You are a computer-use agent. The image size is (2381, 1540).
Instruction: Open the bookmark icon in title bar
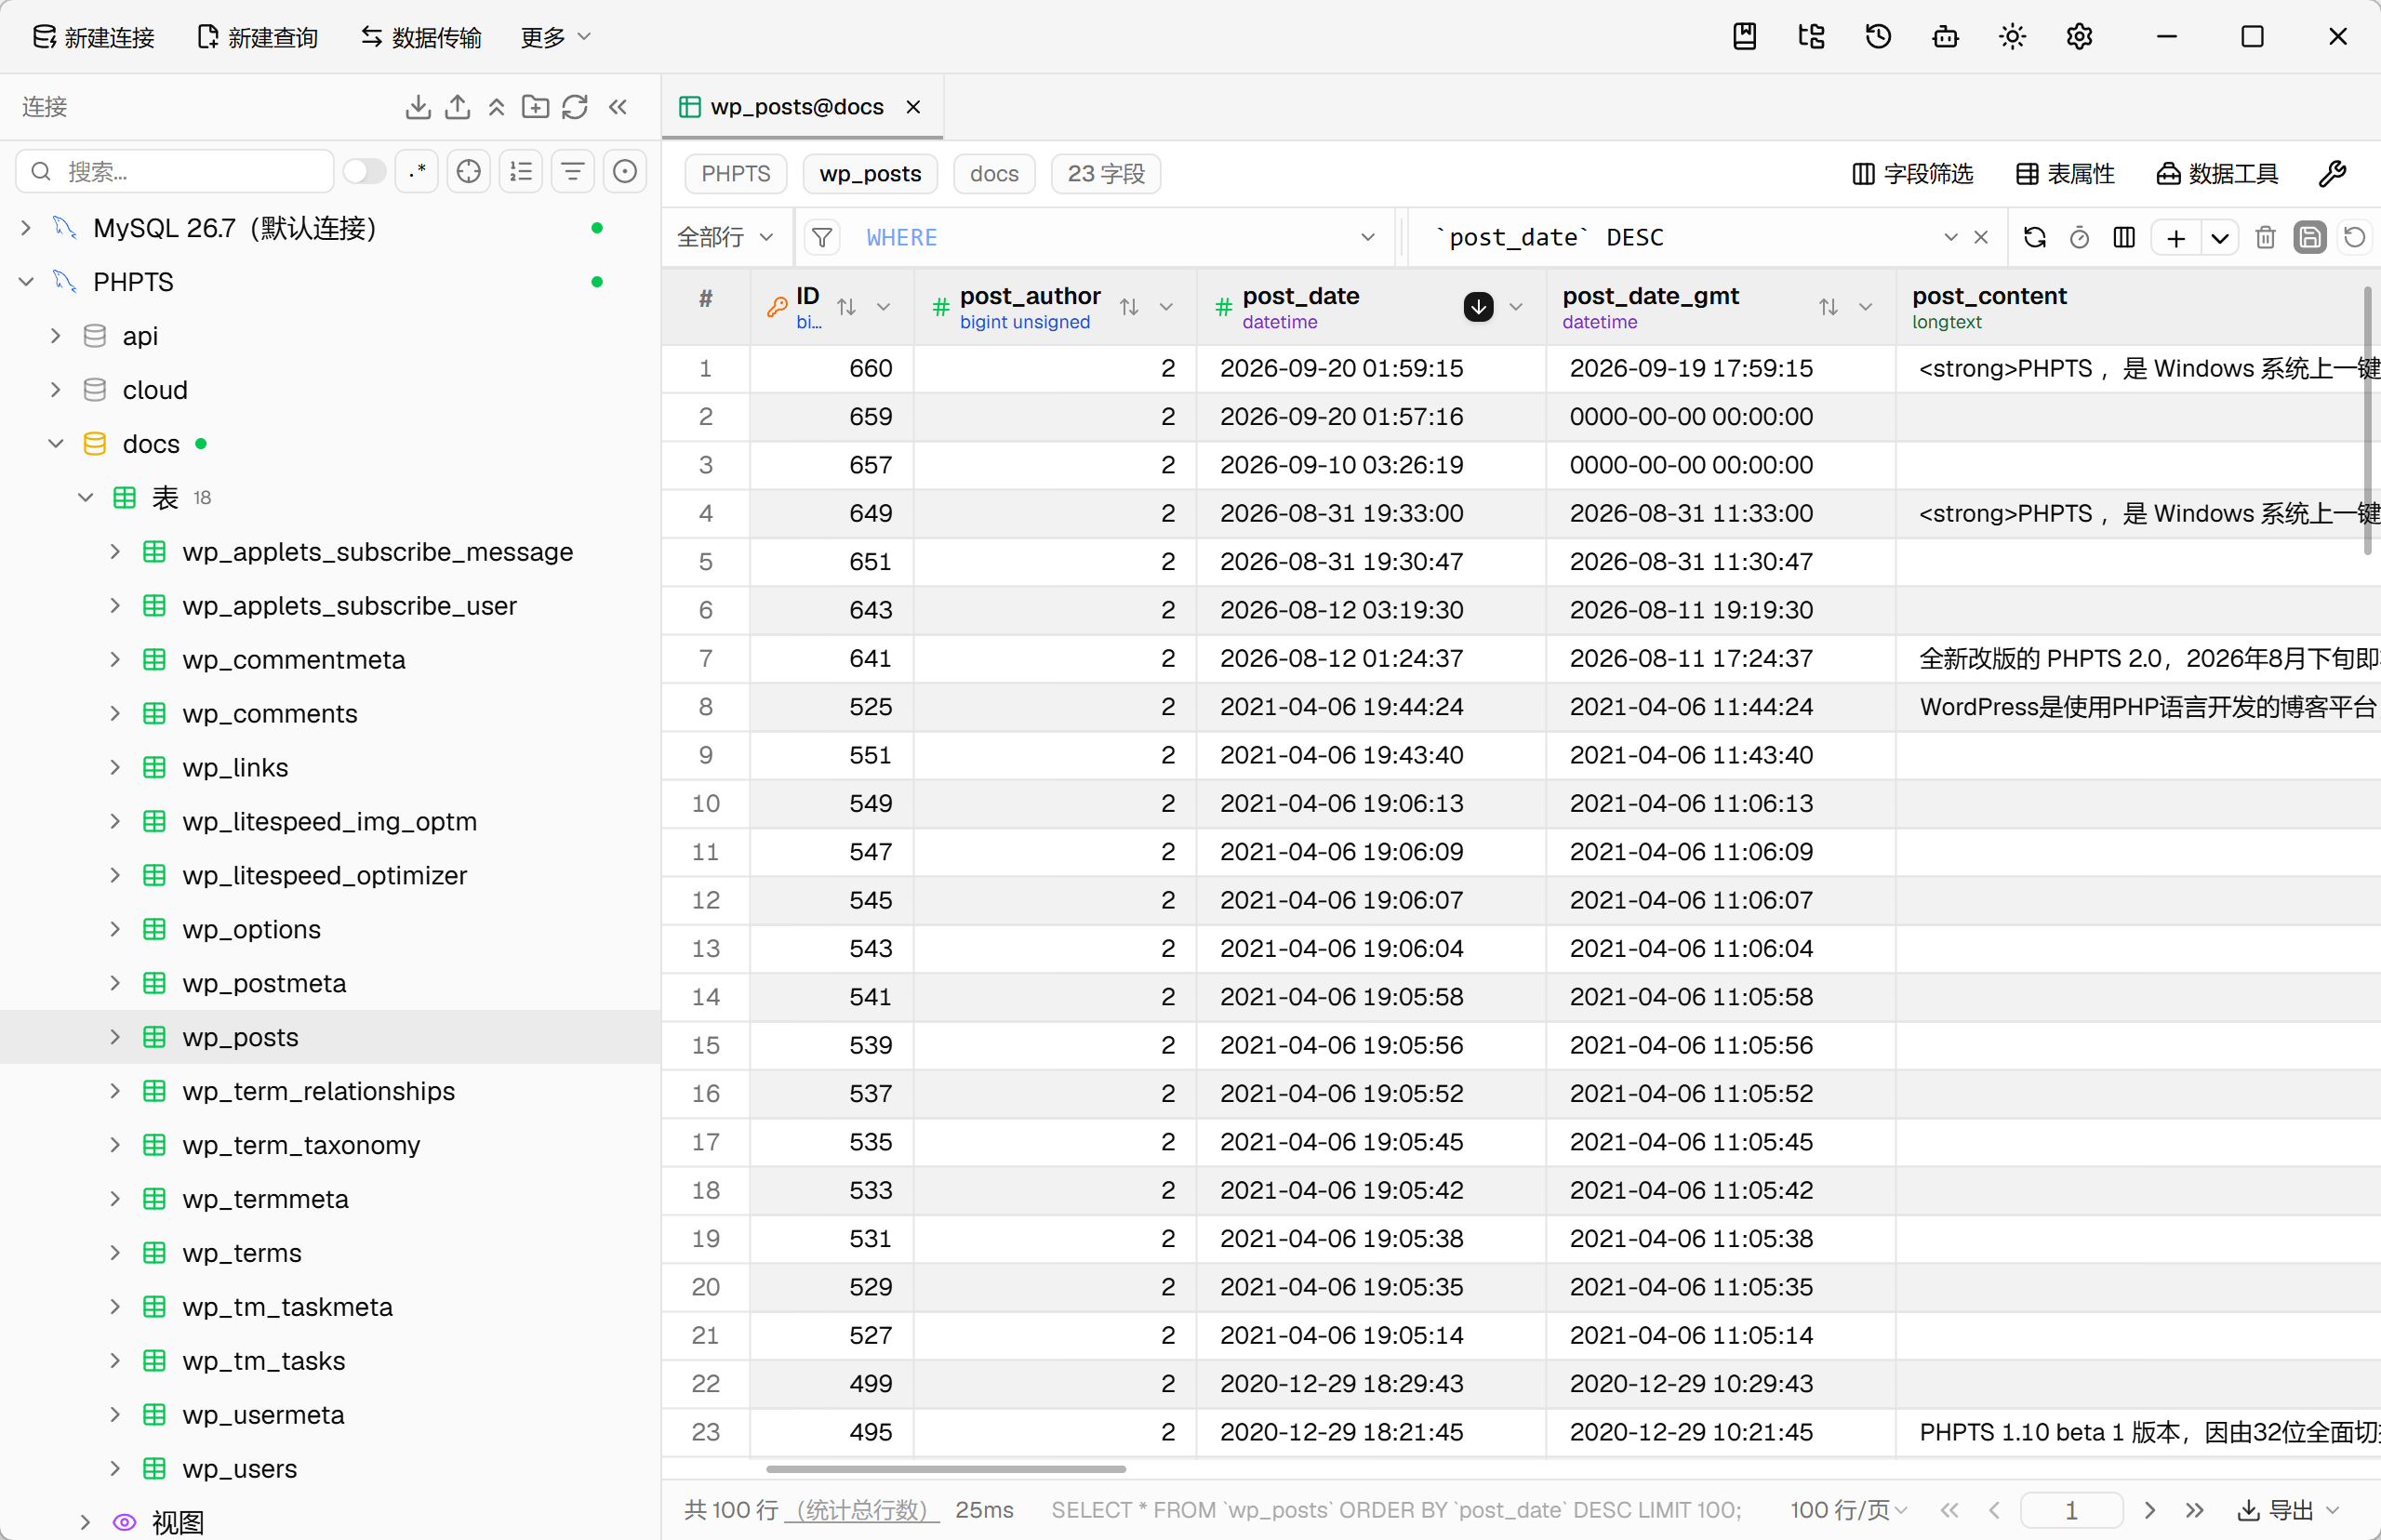pos(1744,37)
